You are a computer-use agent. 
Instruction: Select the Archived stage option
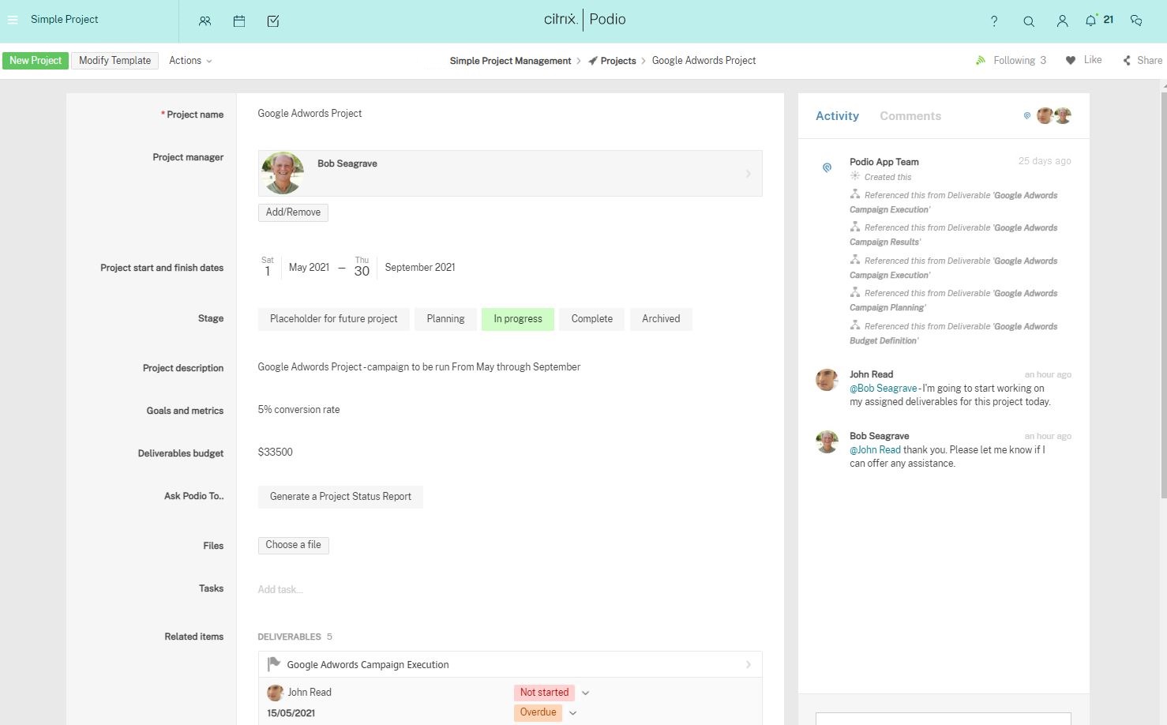click(x=660, y=319)
